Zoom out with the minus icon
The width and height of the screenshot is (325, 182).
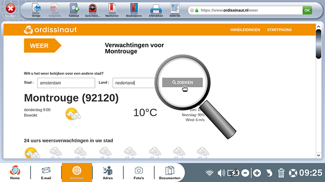[x=245, y=173]
